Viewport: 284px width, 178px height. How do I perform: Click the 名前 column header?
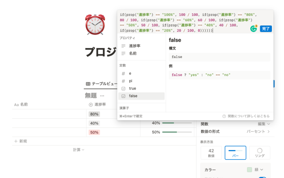(x=49, y=104)
